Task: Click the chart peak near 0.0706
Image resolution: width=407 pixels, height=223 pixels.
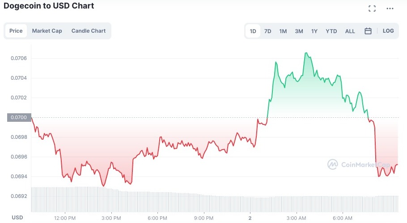Action: click(x=306, y=53)
